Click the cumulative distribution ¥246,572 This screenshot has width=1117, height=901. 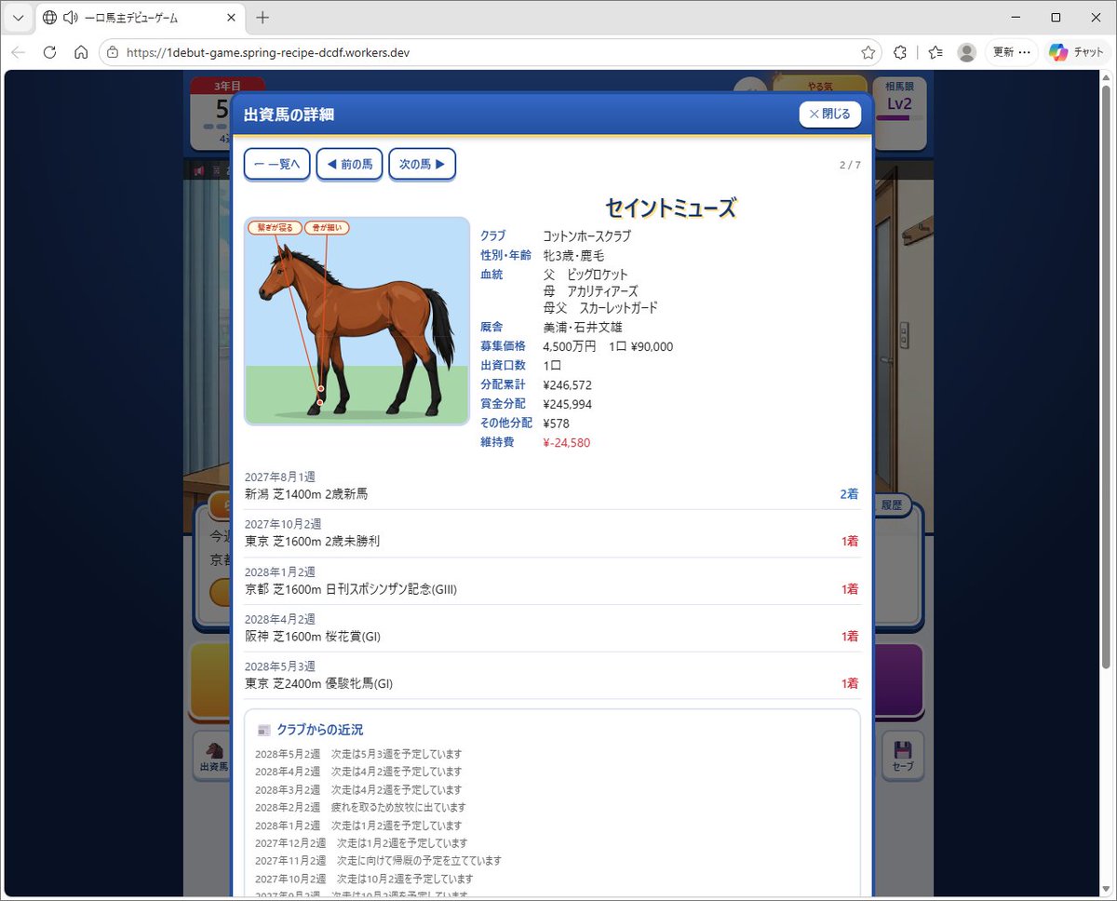[567, 384]
